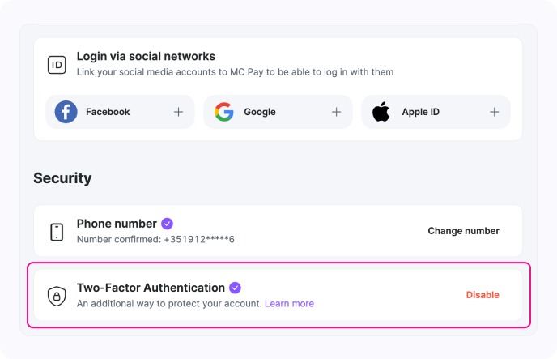Click the Phone number verified checkmark badge
The image size is (557, 359).
pyautogui.click(x=167, y=224)
